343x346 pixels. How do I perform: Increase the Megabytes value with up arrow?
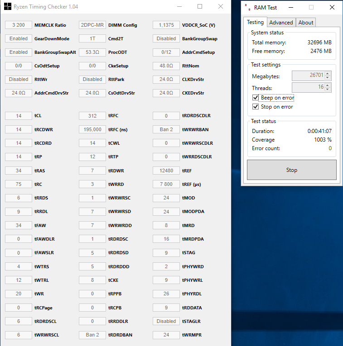pyautogui.click(x=328, y=74)
